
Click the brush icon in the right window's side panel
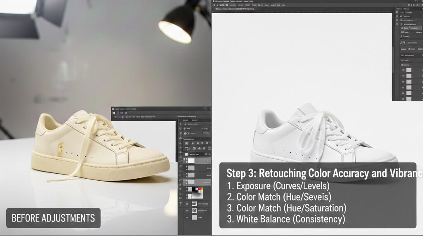(x=402, y=42)
